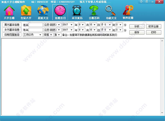Open the 软件注册 keys icon

coord(128,12)
